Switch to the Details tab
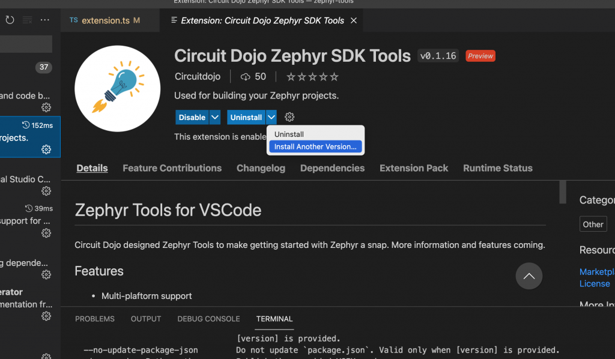Viewport: 615px width, 359px height. 92,168
